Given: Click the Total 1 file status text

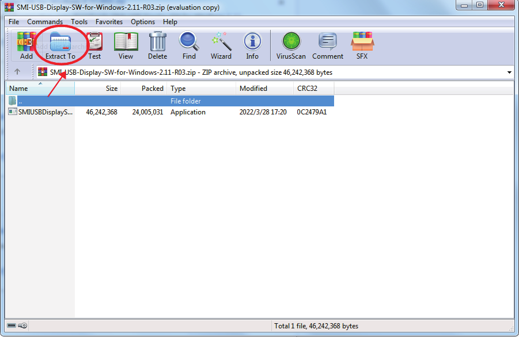Looking at the screenshot, I should click(x=316, y=325).
